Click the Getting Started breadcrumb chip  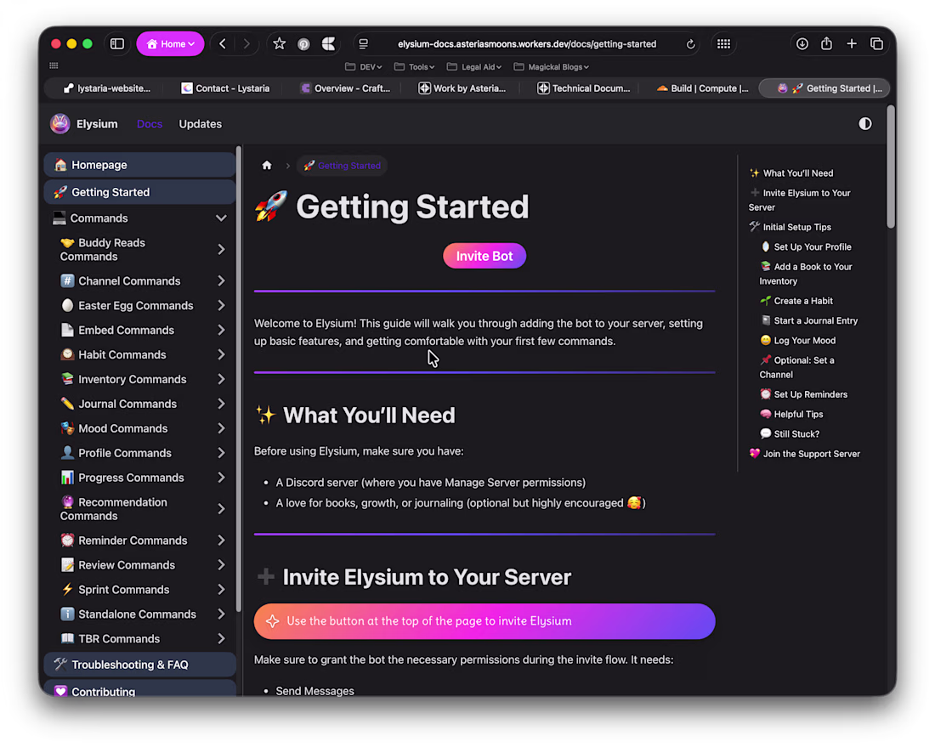[x=343, y=166]
